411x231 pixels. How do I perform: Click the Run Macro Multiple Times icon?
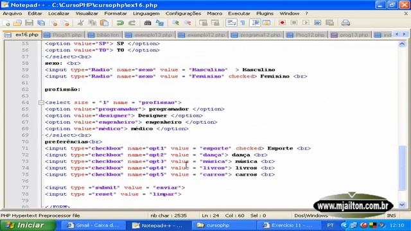318,23
